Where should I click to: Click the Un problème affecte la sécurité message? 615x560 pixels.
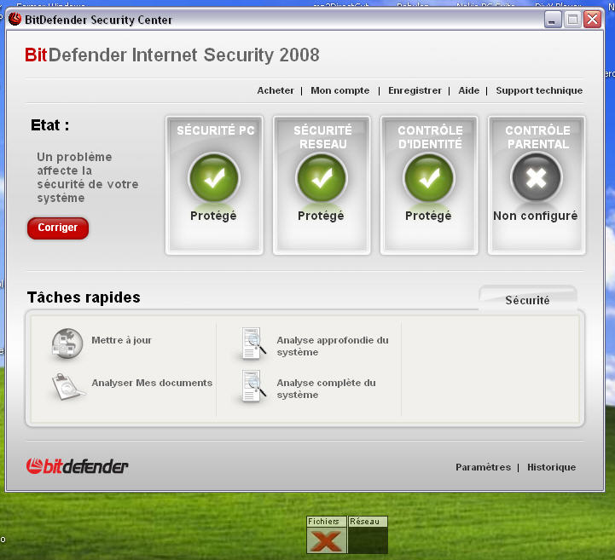coord(88,177)
